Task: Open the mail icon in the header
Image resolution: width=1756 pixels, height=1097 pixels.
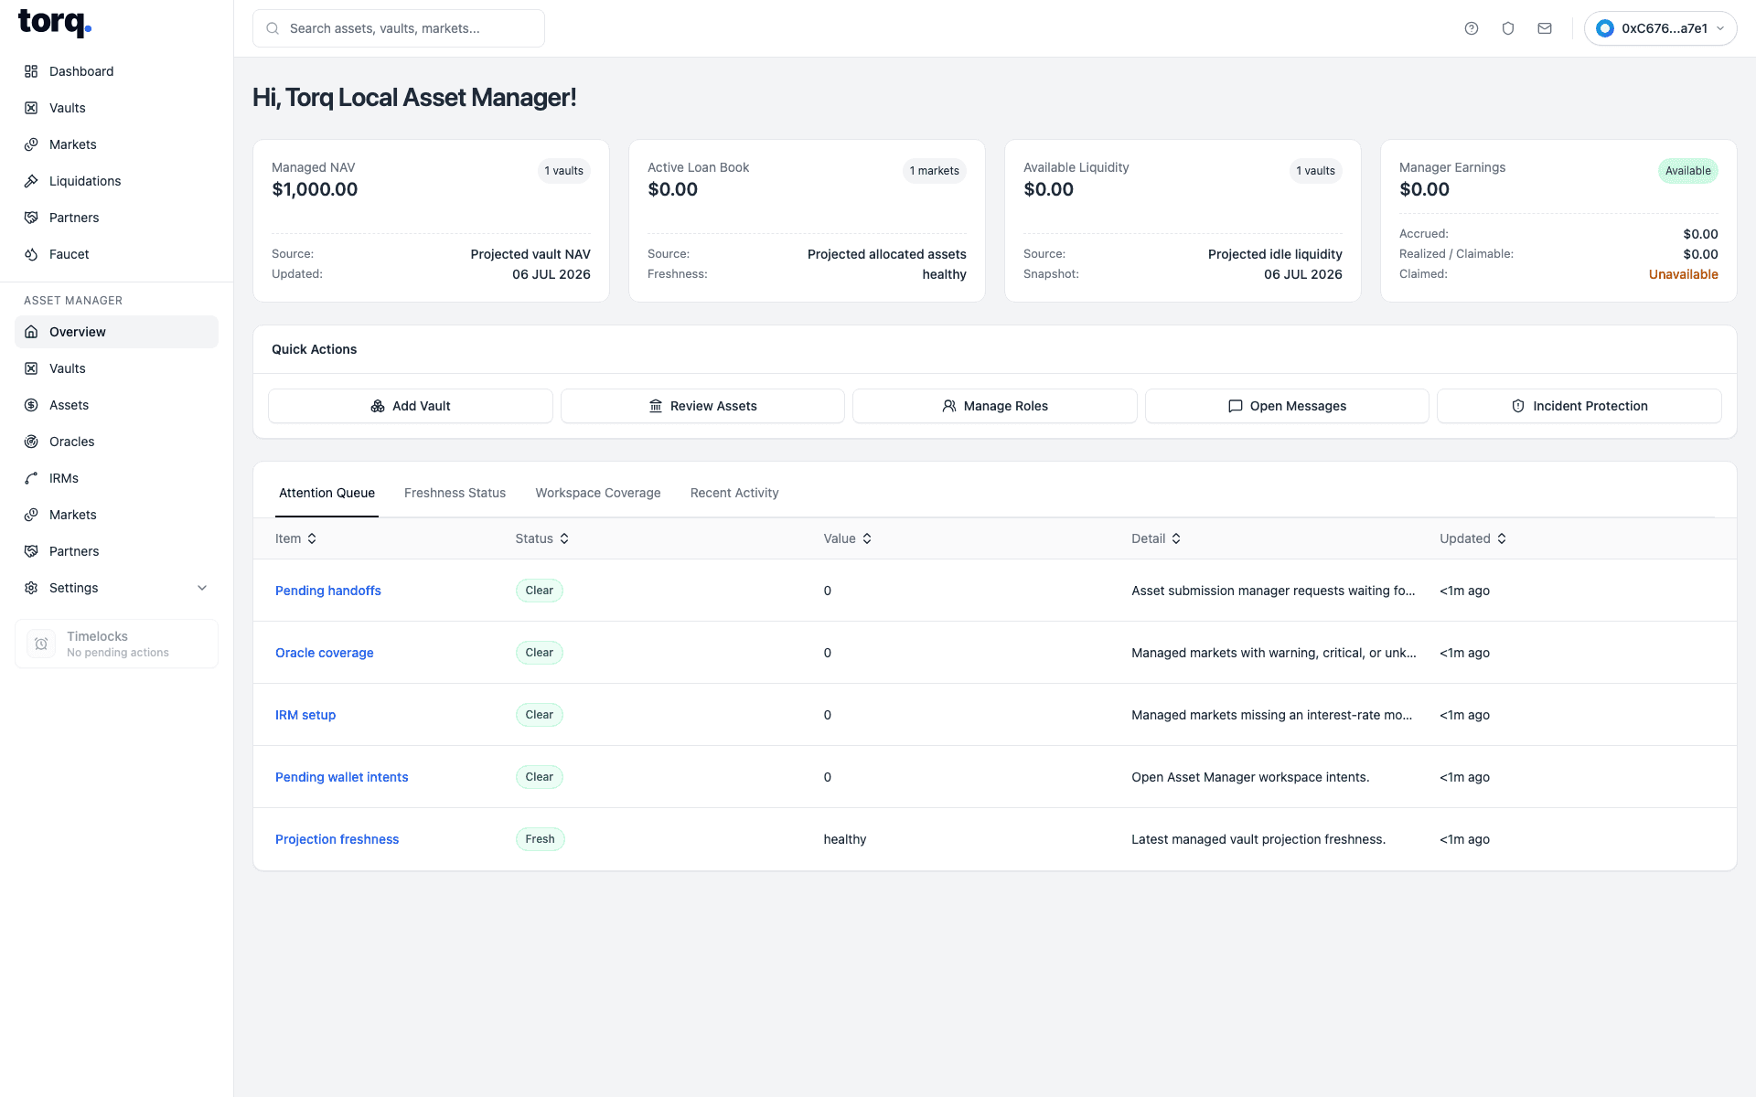Action: [x=1545, y=28]
